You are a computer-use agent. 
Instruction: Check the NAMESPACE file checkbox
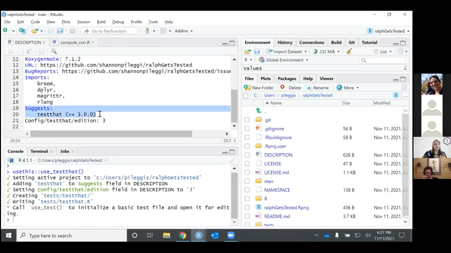(247, 190)
